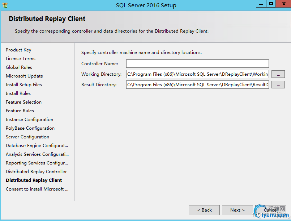Select the Product Key step
The image size is (291, 221).
18,50
